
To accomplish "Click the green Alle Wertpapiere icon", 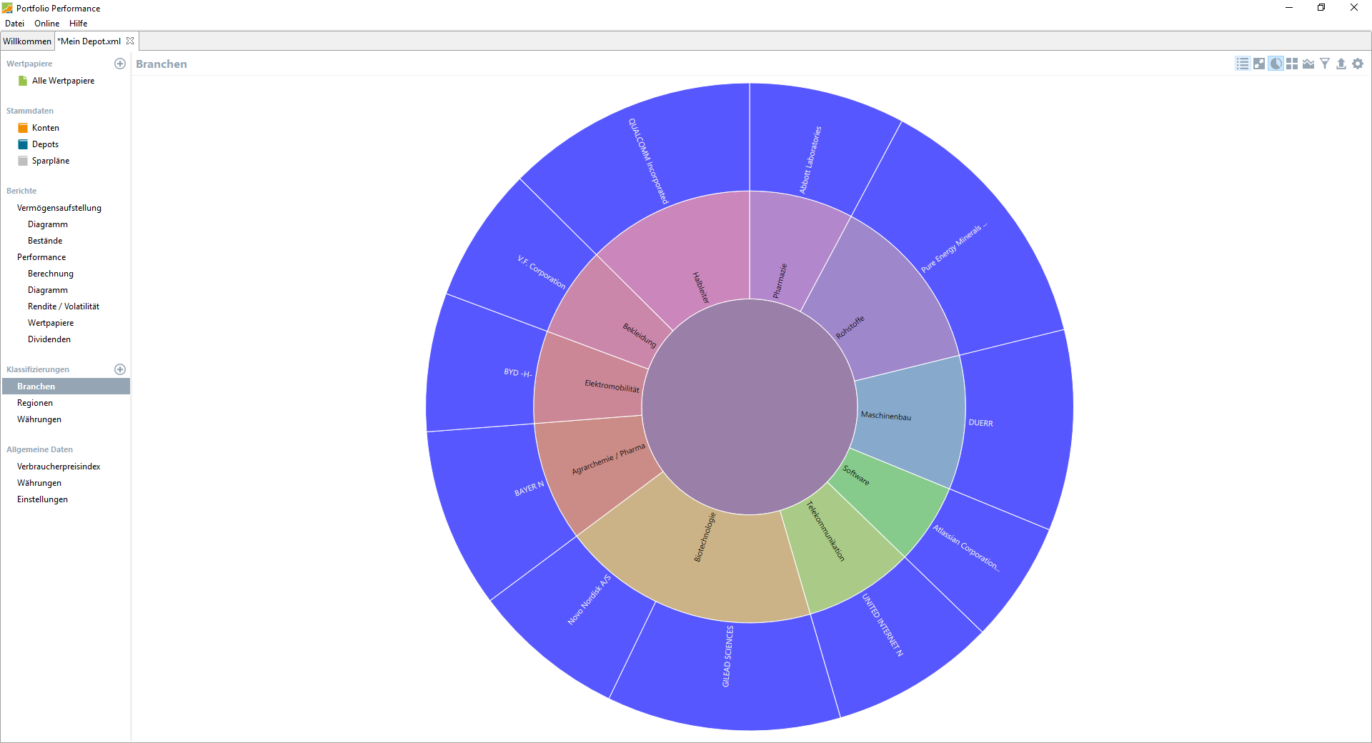I will tap(23, 81).
